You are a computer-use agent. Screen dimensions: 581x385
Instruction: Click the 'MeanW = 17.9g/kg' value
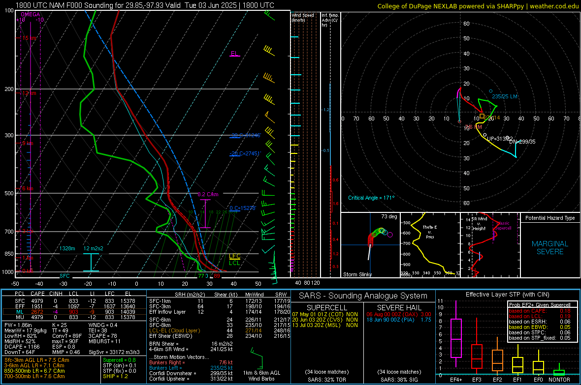click(25, 330)
